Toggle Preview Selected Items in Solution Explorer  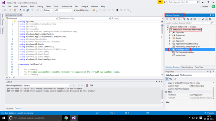[x=206, y=19]
